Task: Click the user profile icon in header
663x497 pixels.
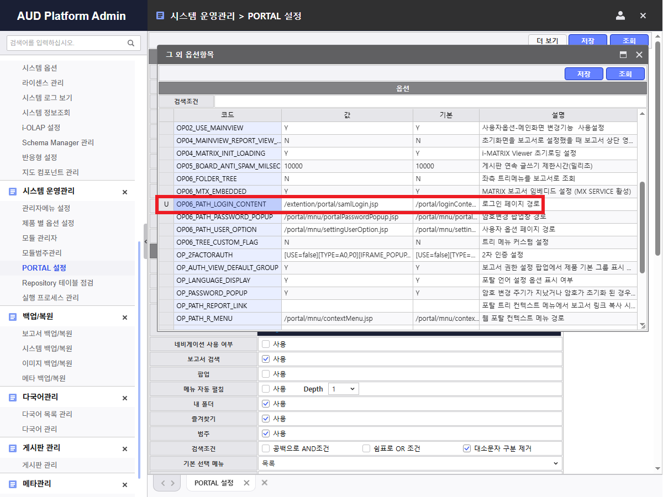Action: pos(620,16)
